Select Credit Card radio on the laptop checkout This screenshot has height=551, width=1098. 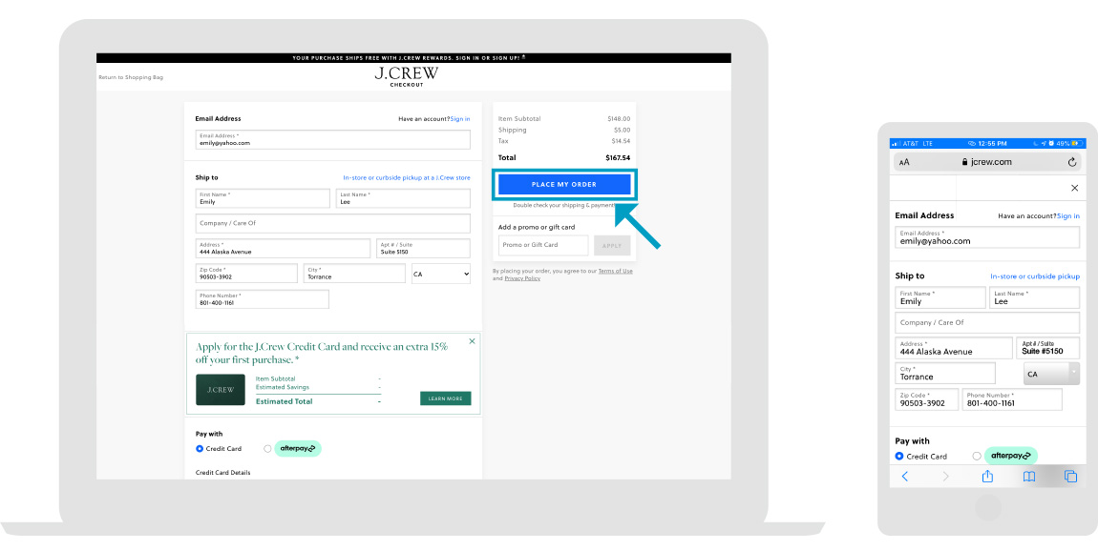click(200, 449)
